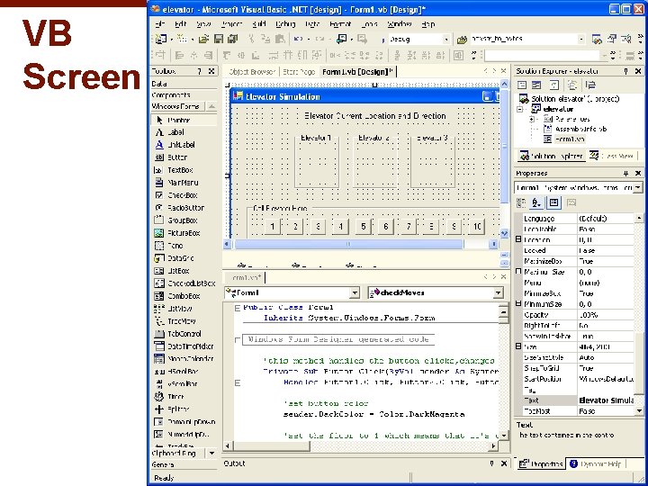
Task: Open the Properties object selector dropdown
Action: click(x=638, y=187)
